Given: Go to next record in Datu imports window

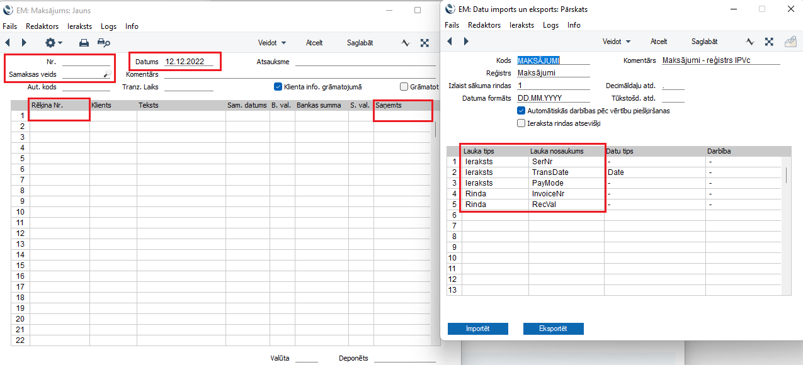Looking at the screenshot, I should pyautogui.click(x=466, y=42).
